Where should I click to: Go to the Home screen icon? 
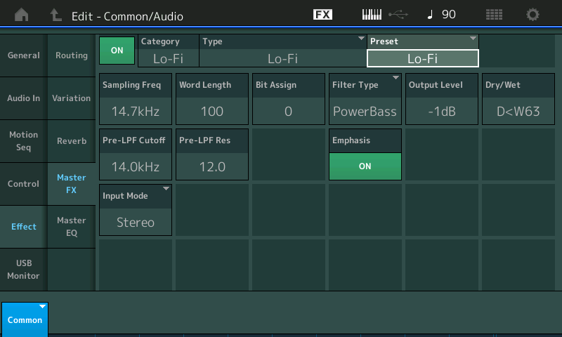point(22,15)
